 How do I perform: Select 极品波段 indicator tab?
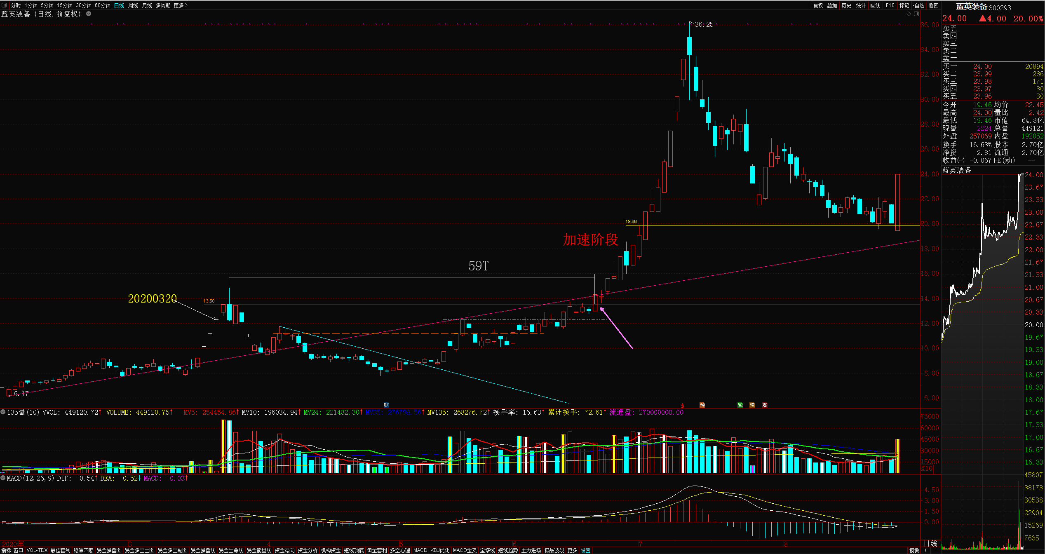tap(554, 550)
